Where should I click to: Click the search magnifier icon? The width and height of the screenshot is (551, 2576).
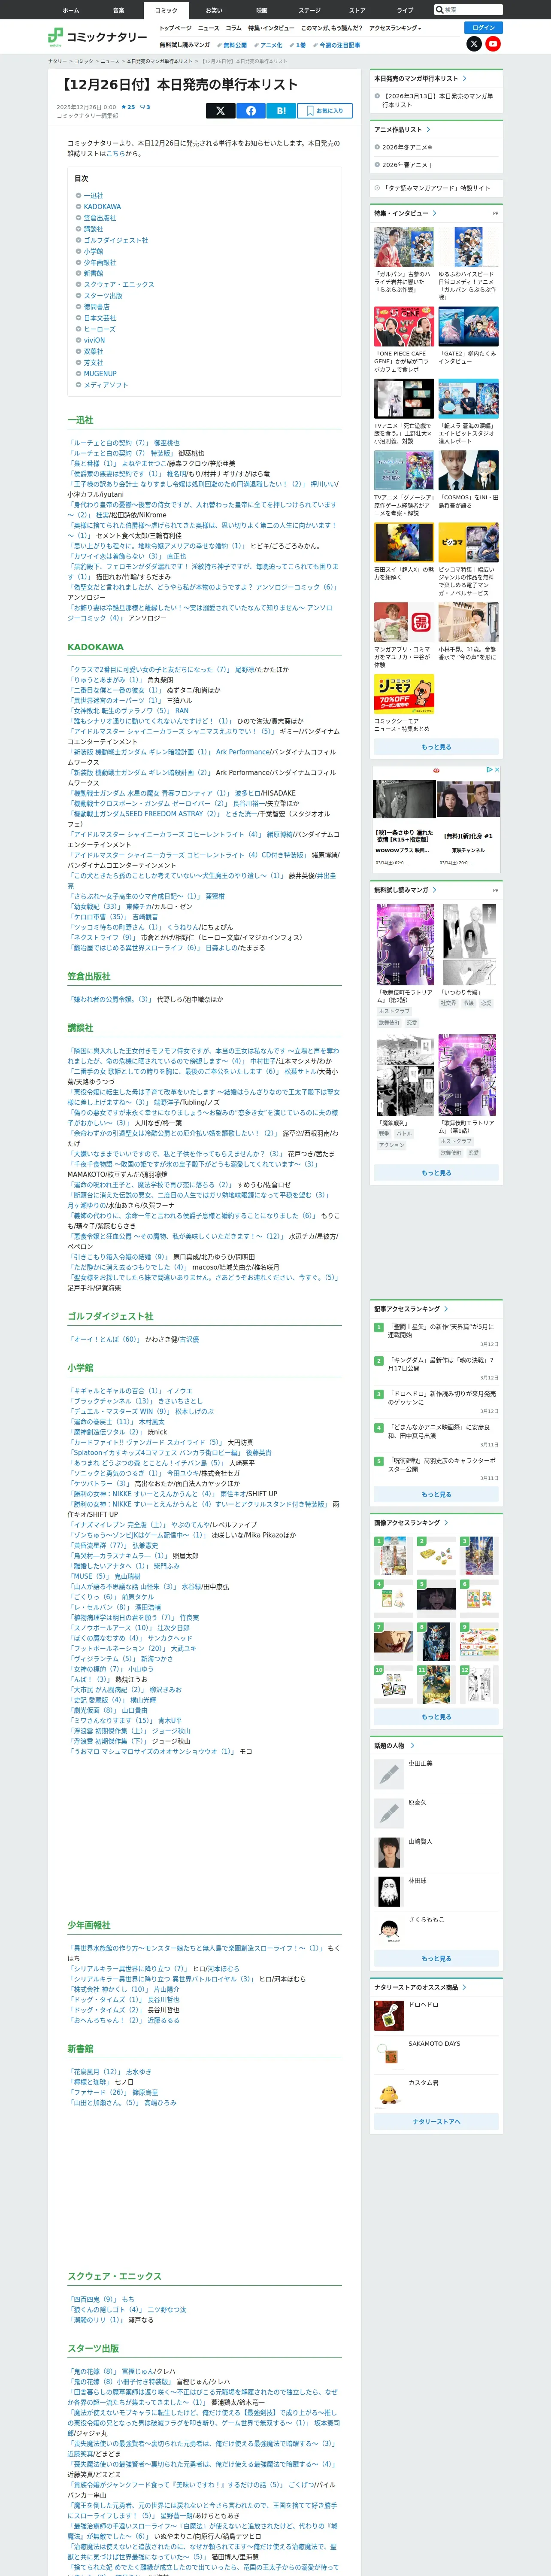pos(439,10)
